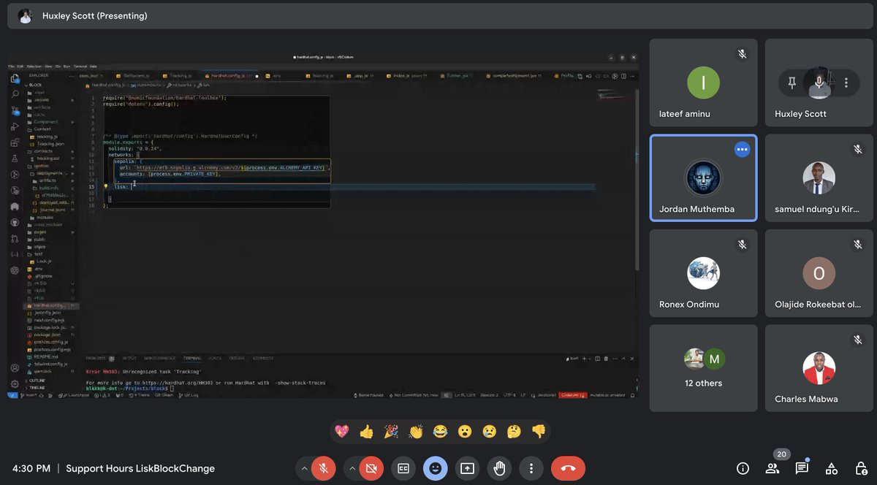Open Jordan Muthemba tile blue options button
The width and height of the screenshot is (877, 485).
pyautogui.click(x=743, y=150)
